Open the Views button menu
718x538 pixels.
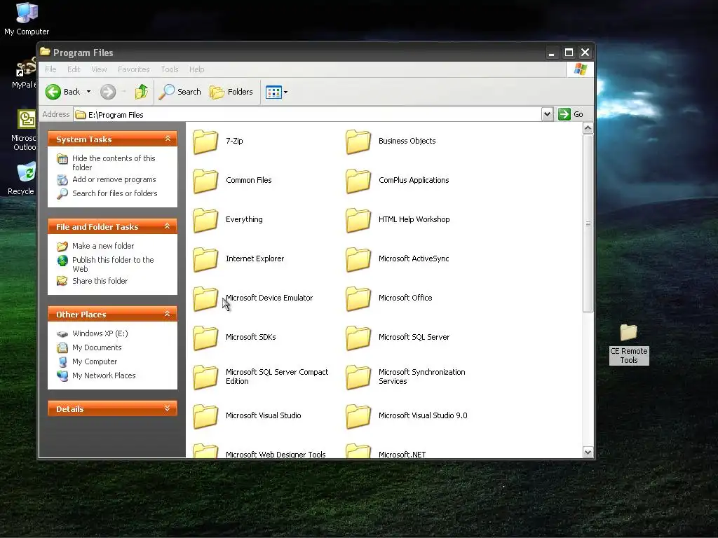[x=276, y=92]
